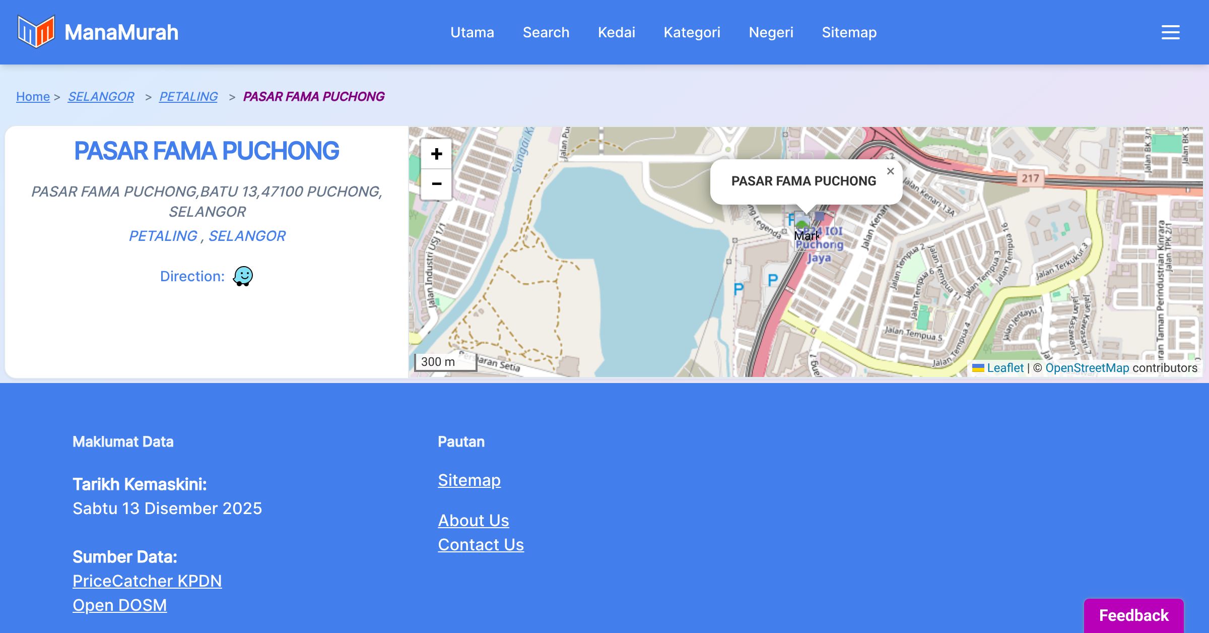Click the SELANGOR breadcrumb link
This screenshot has height=633, width=1209.
tap(101, 96)
